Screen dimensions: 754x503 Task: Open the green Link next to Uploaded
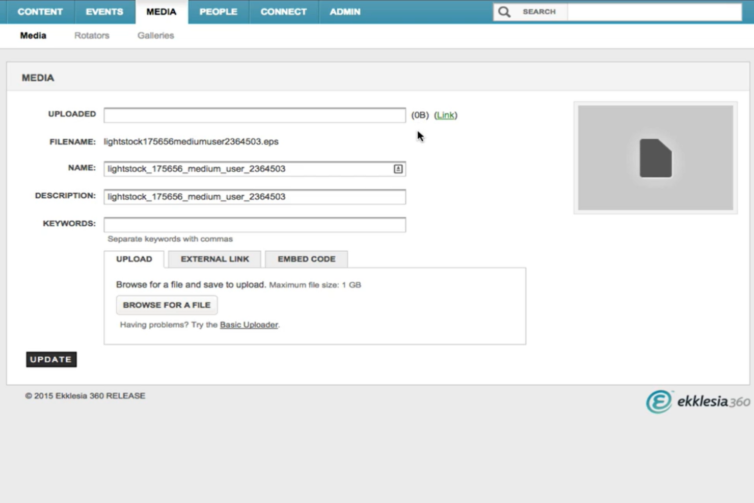point(445,115)
